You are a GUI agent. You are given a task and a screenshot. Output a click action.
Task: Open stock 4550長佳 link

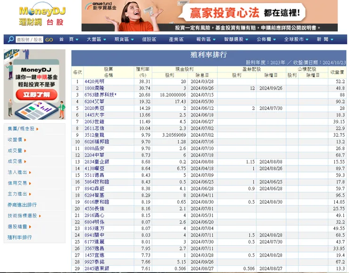(x=94, y=209)
